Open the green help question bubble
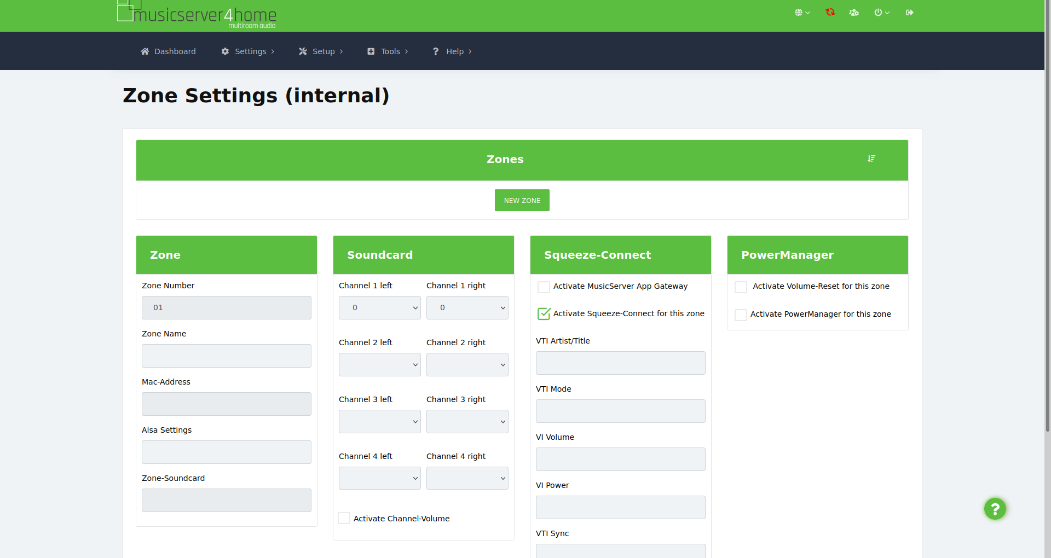The image size is (1051, 558). [995, 509]
